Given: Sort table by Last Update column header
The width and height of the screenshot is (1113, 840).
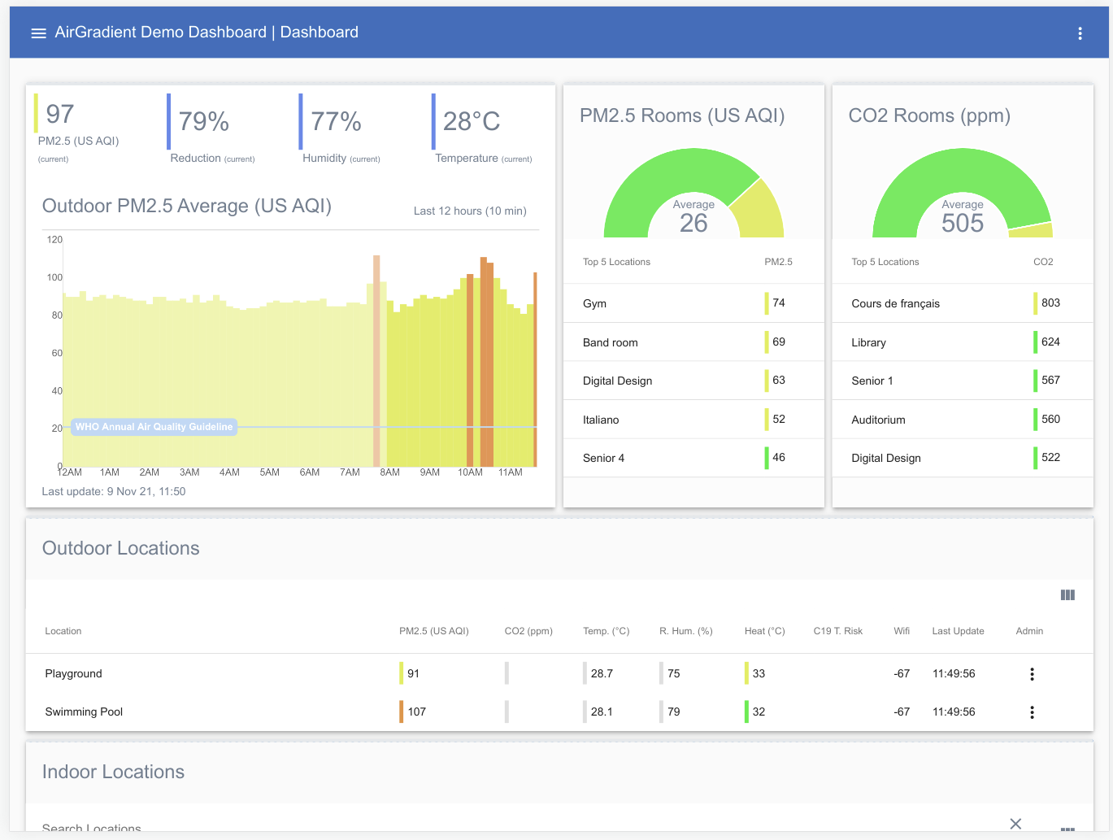Looking at the screenshot, I should [958, 631].
